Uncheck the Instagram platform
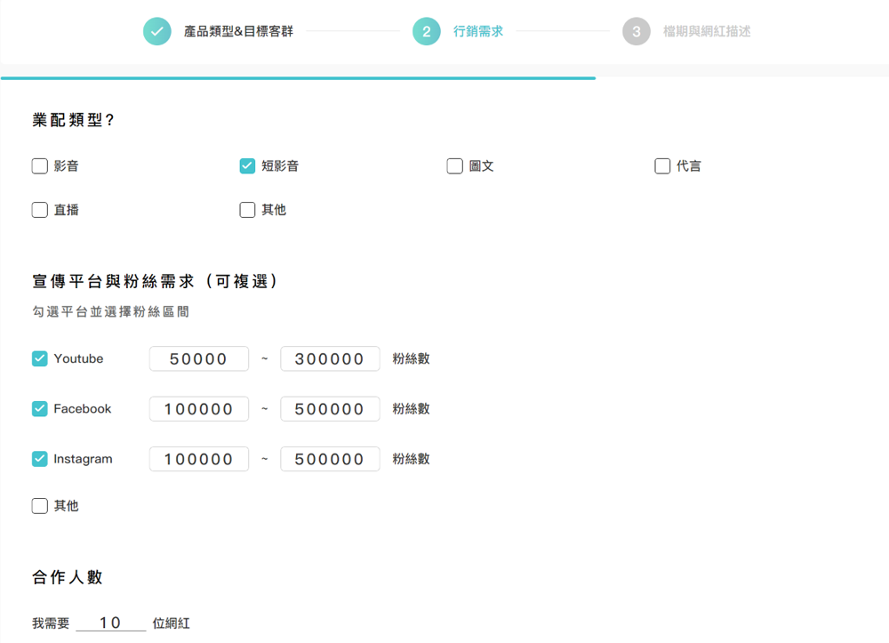 pos(39,459)
